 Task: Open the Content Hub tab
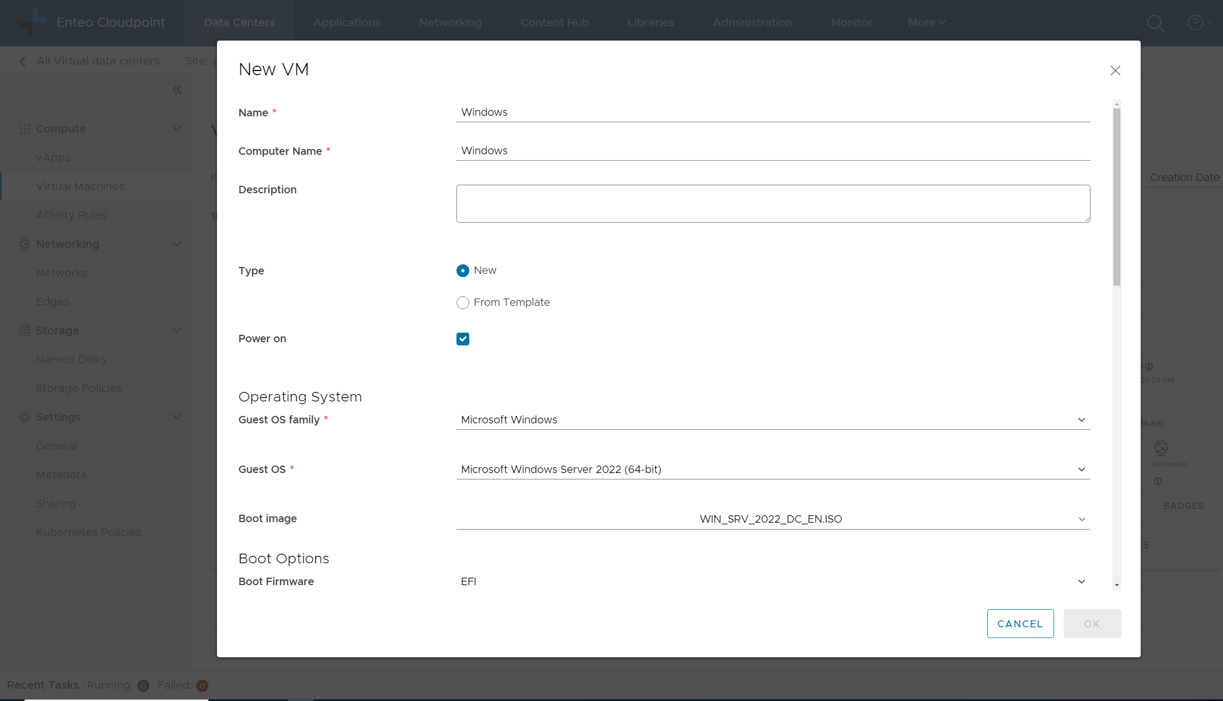[554, 22]
